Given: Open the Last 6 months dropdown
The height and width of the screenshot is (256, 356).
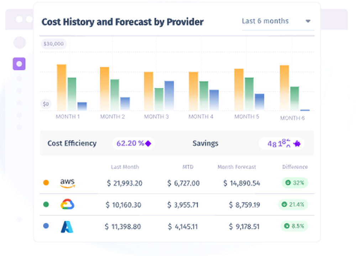Looking at the screenshot, I should point(278,22).
